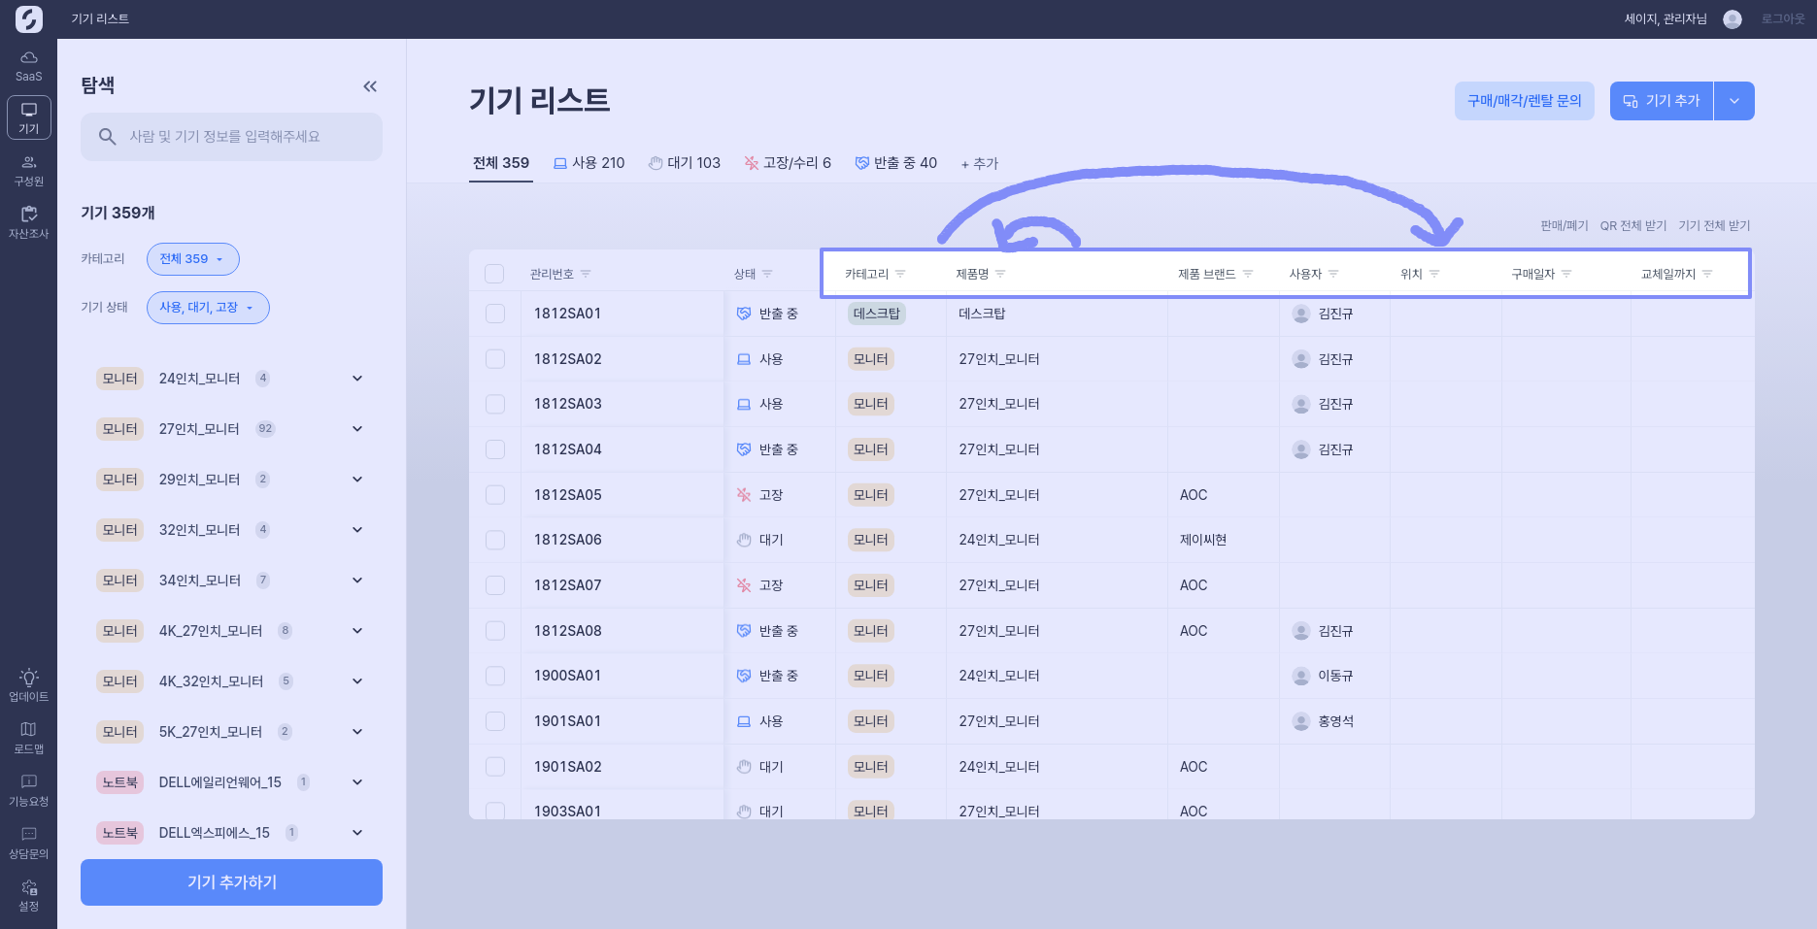Viewport: 1817px width, 929px height.
Task: Switch to the 고장/수리 6 tab
Action: (x=788, y=163)
